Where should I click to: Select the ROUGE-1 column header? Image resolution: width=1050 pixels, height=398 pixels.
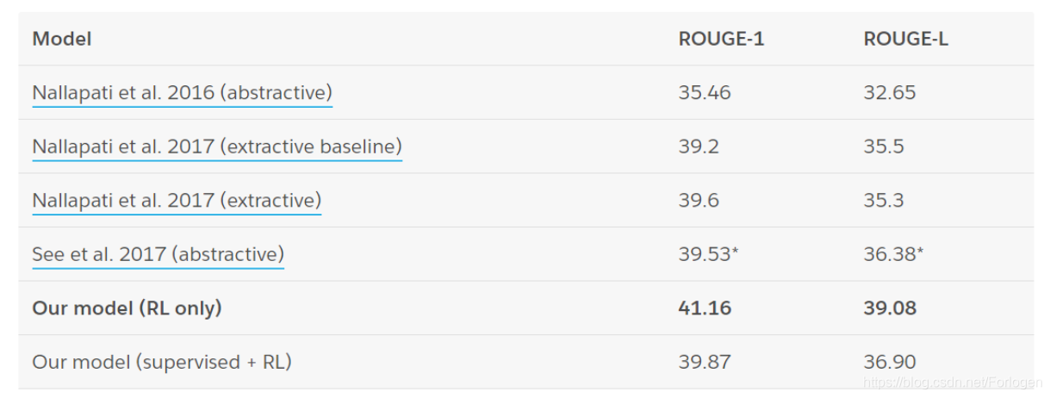coord(721,39)
